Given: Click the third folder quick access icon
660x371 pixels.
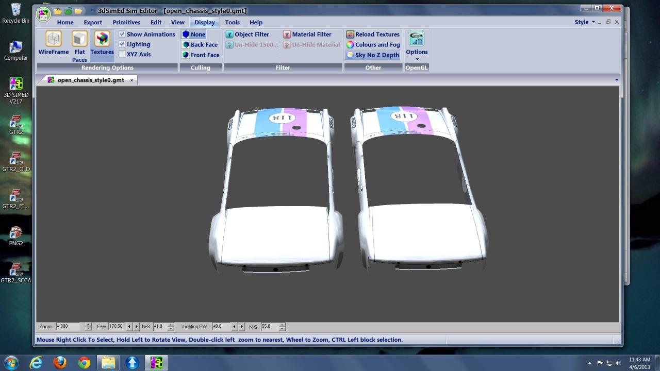Looking at the screenshot, I should [78, 11].
